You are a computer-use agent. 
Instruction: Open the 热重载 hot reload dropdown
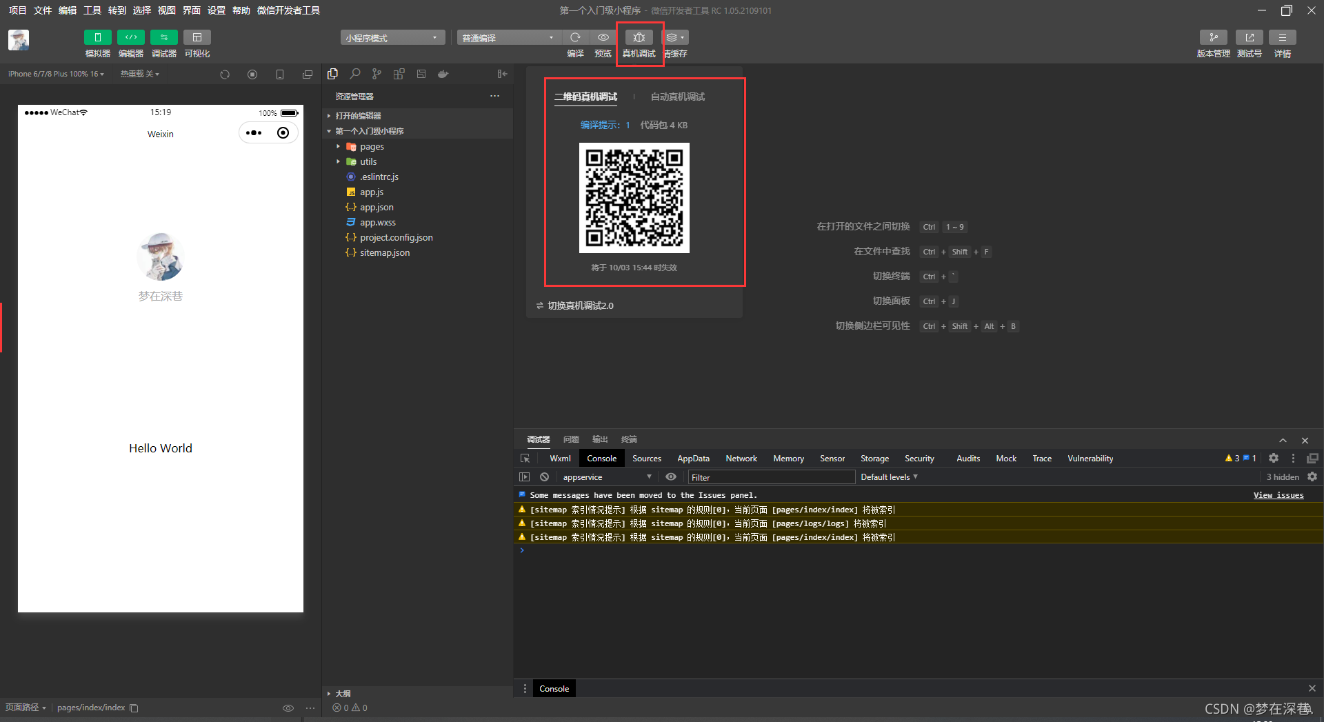point(140,74)
